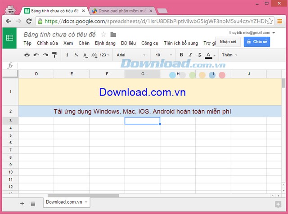Format as percent
Viewport: 288px width, 214px height.
(76, 55)
